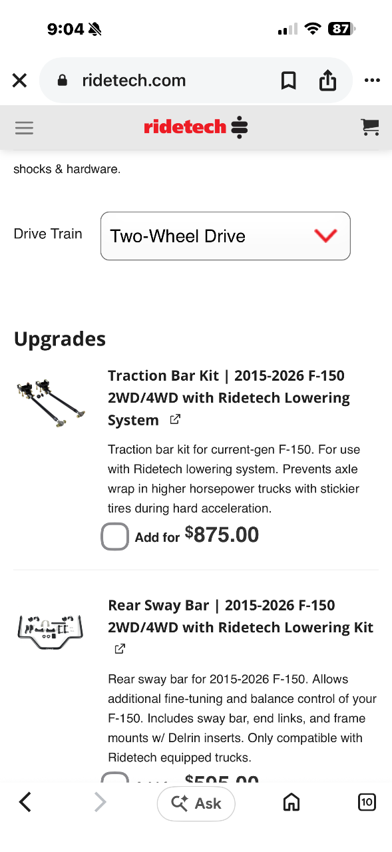This screenshot has width=392, height=852.
Task: Go to browser home icon
Action: point(292,803)
